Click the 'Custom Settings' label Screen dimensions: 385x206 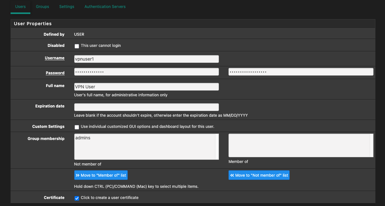48,127
